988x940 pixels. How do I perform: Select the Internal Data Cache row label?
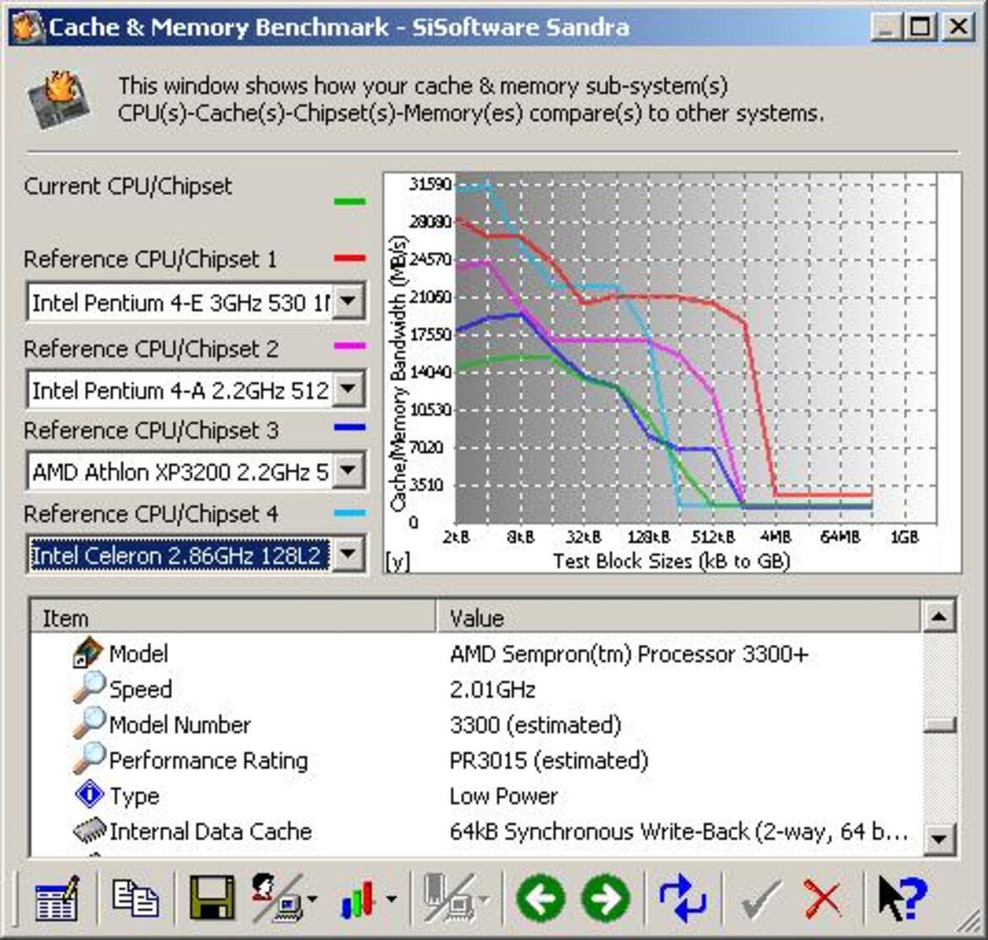(x=210, y=832)
